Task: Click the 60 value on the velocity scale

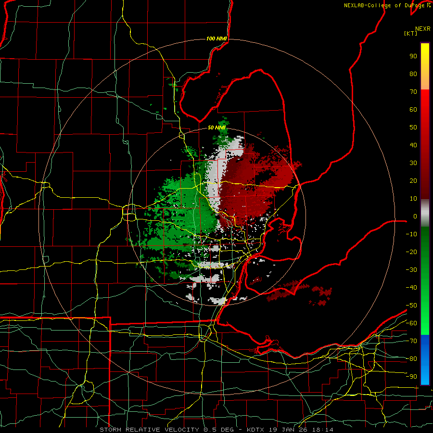Action: (x=413, y=110)
